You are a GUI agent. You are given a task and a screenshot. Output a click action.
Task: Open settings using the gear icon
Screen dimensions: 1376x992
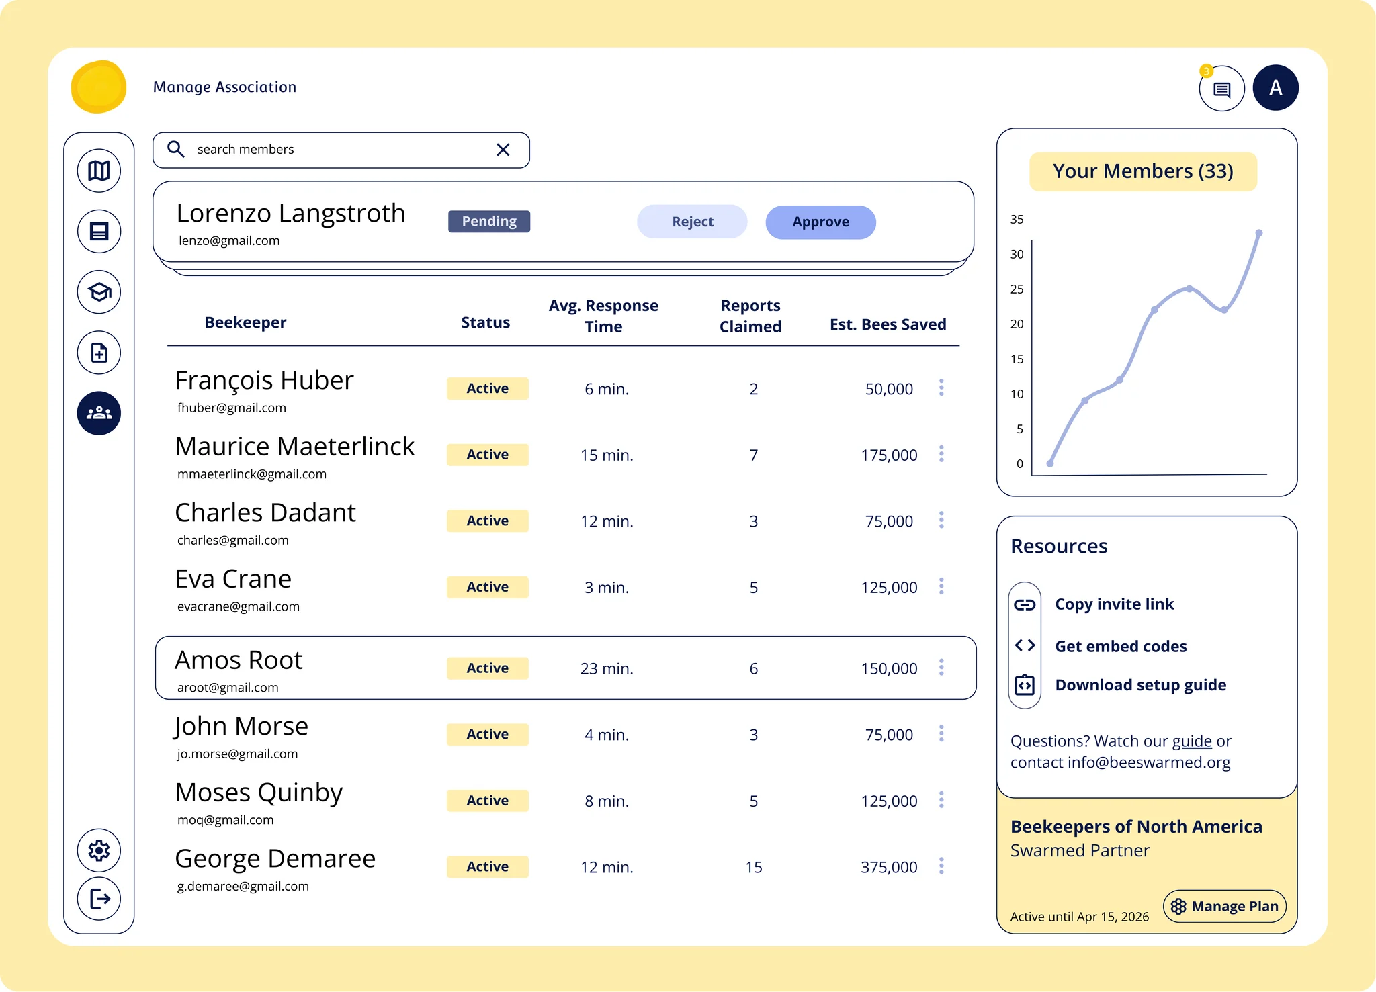tap(99, 850)
